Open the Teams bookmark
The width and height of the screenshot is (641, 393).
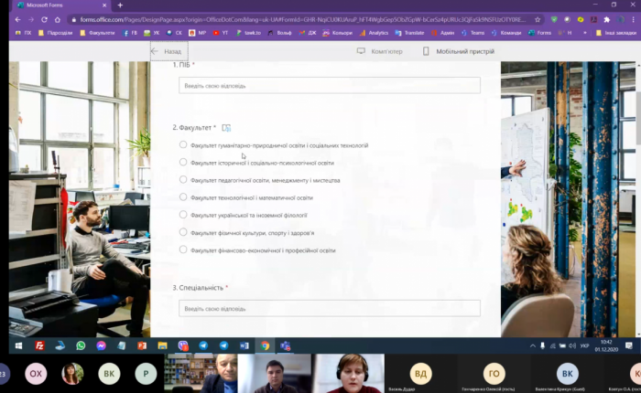[473, 33]
